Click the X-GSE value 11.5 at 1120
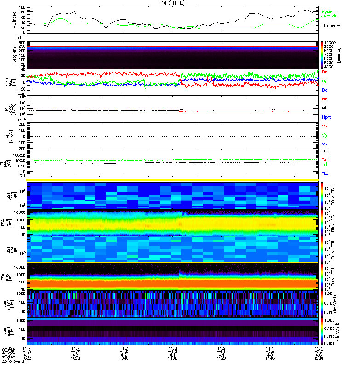345x368 pixels. (221, 348)
